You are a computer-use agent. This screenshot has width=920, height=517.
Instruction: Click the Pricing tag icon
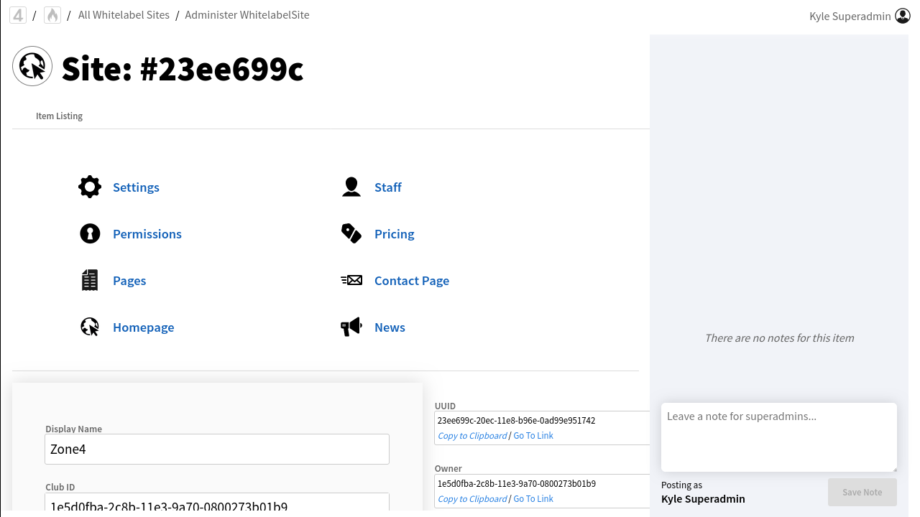[351, 233]
